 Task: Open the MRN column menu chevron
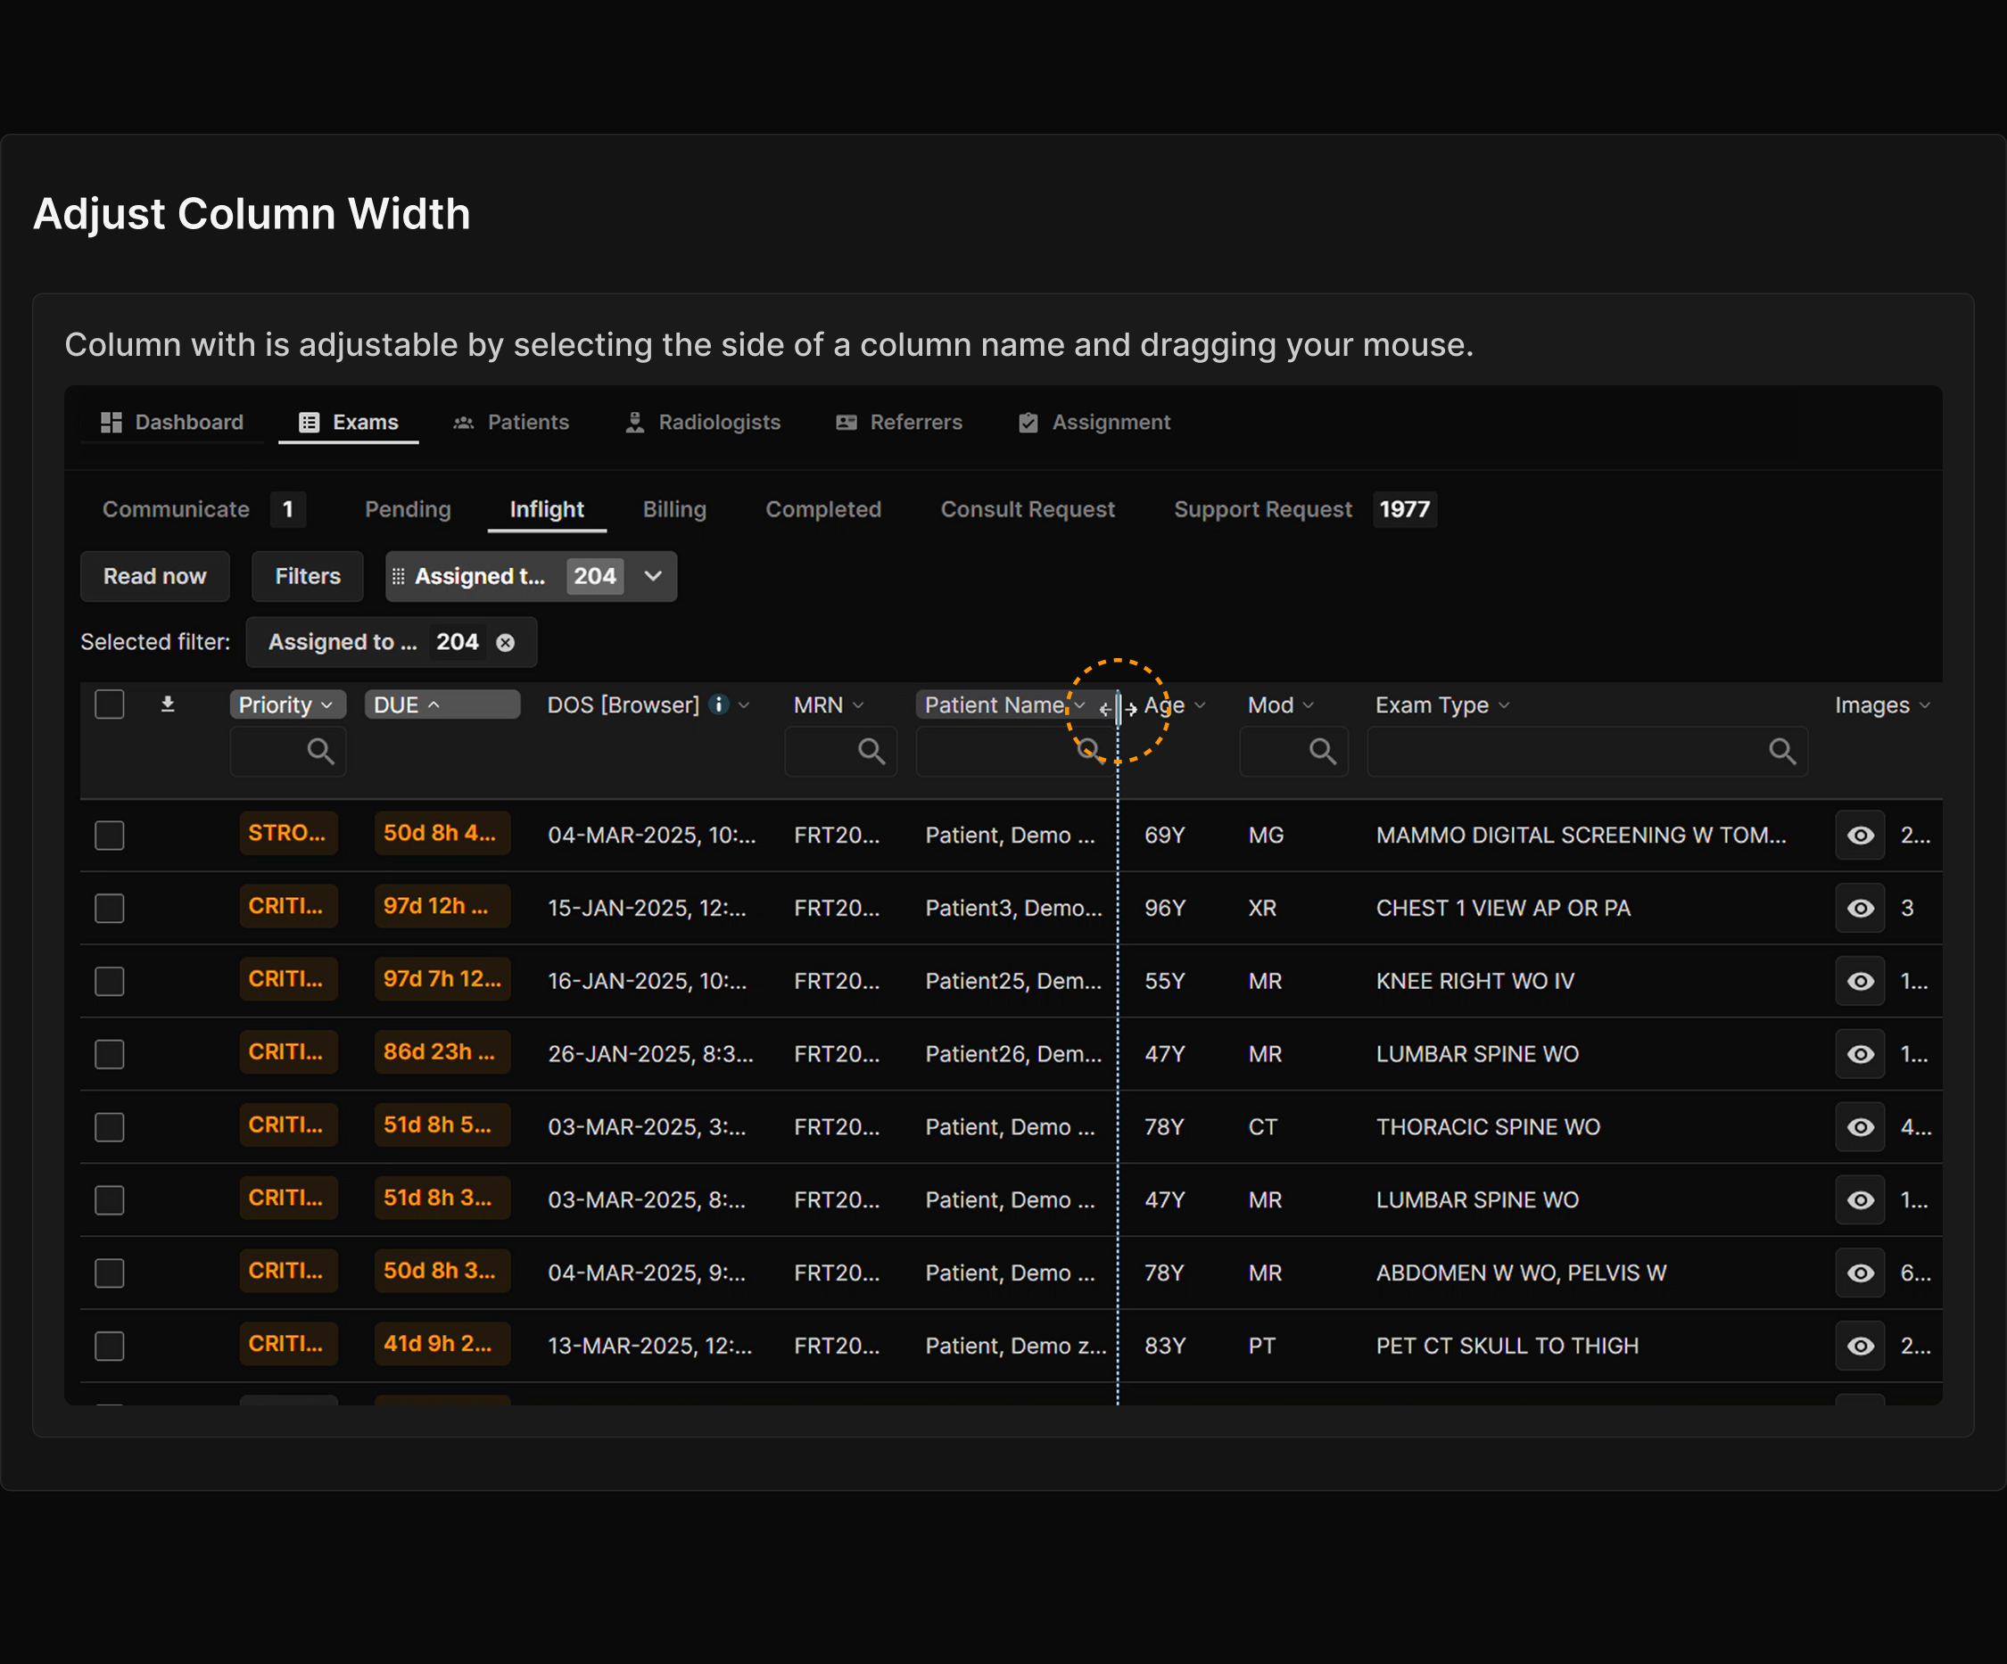click(x=858, y=705)
